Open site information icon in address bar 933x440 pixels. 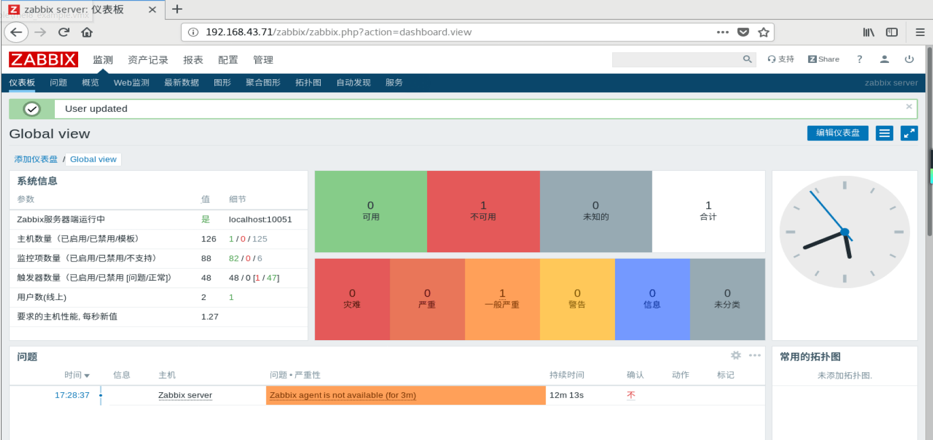click(193, 32)
